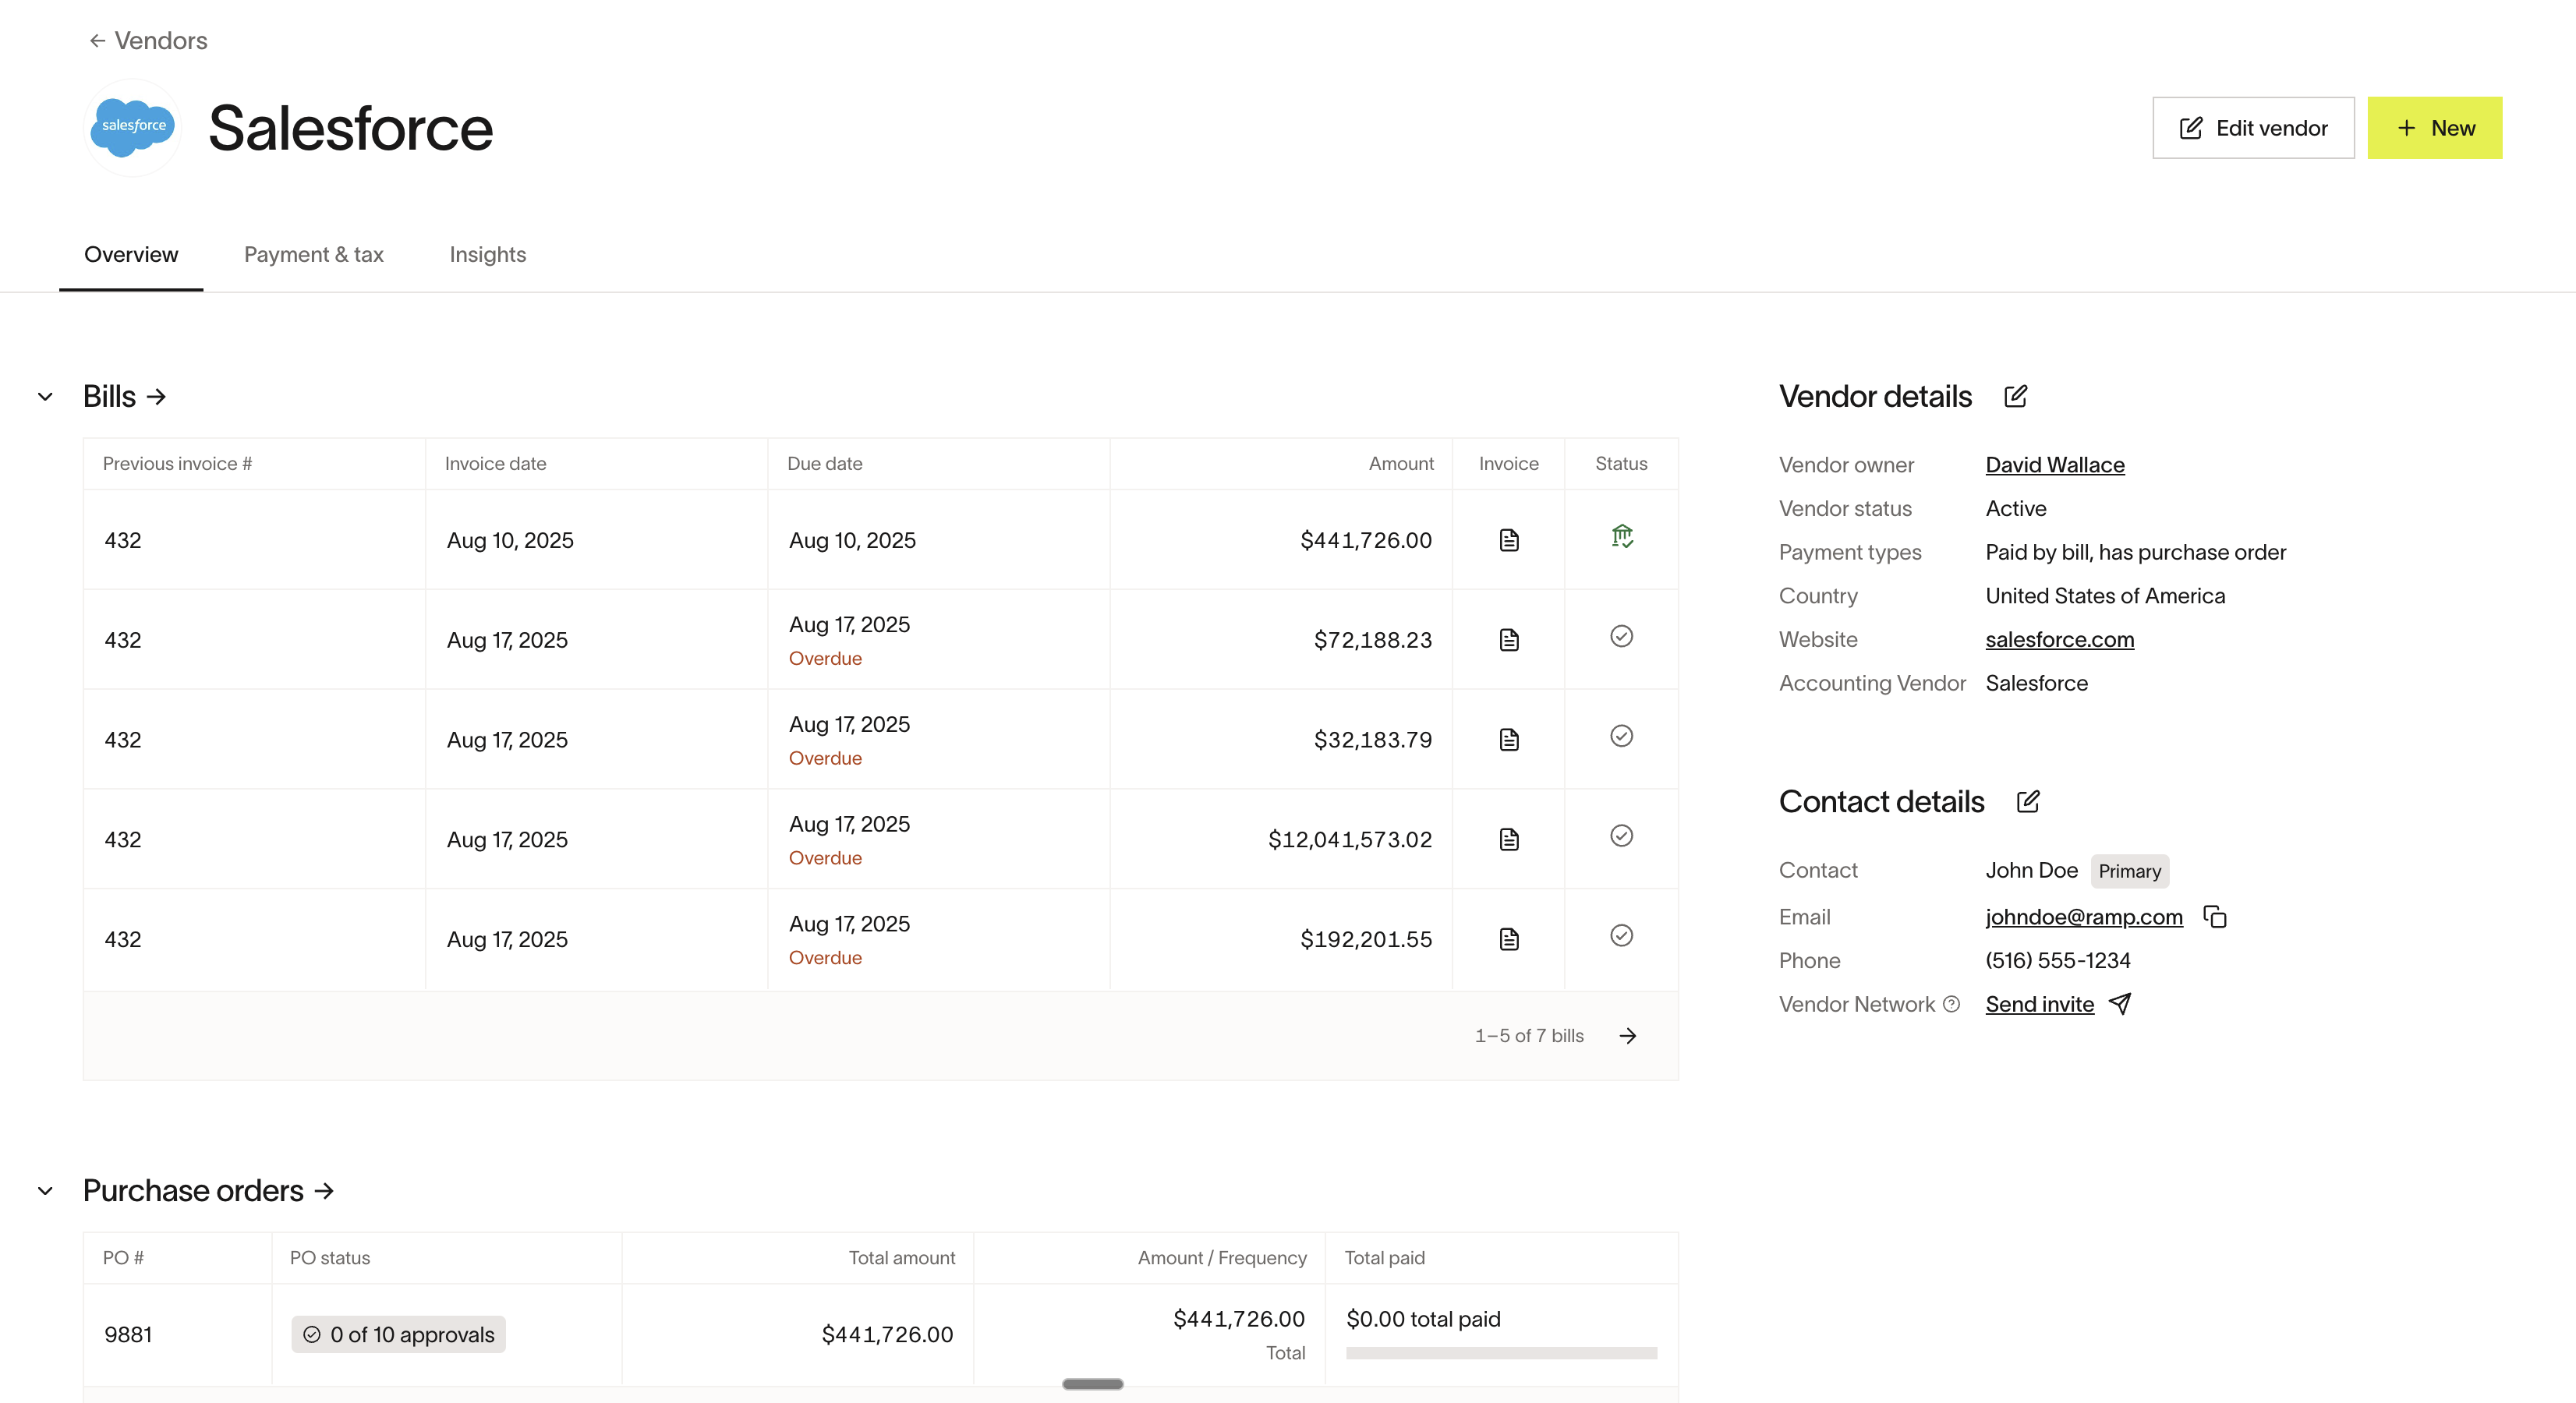Open the Bills arrow link
The width and height of the screenshot is (2576, 1403).
[156, 397]
